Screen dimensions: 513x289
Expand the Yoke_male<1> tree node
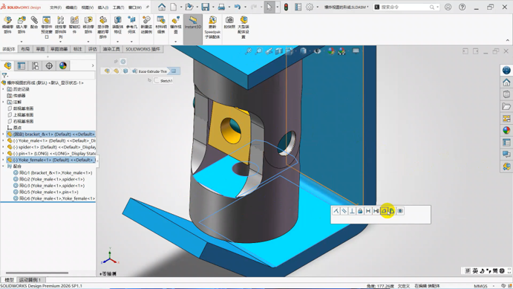[3, 140]
